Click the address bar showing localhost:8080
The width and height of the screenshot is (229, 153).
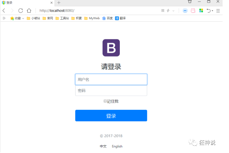click(57, 11)
